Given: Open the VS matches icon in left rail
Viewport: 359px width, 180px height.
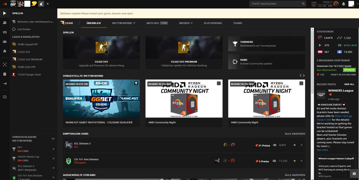Looking at the screenshot, I should 4,32.
